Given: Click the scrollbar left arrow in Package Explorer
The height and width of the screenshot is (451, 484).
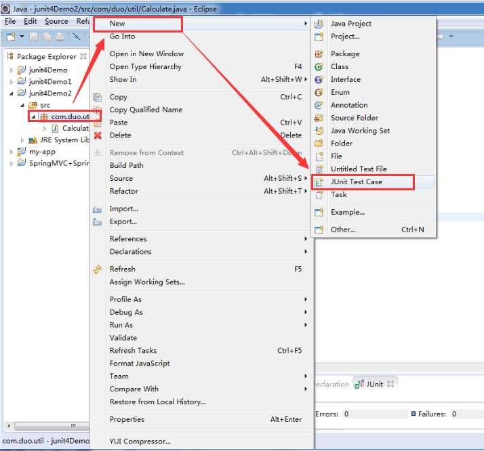Looking at the screenshot, I should (x=9, y=426).
